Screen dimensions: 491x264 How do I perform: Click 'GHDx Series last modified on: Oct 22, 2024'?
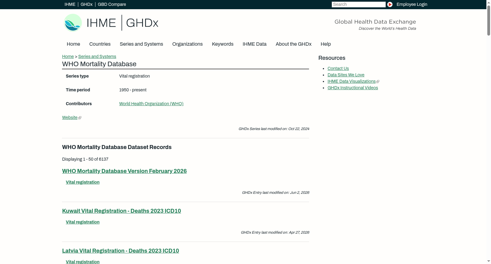(x=274, y=129)
